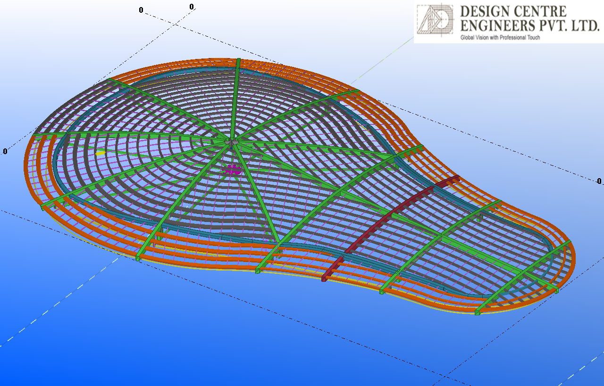Image resolution: width=604 pixels, height=386 pixels.
Task: Click the lower end cap of the red beam
Action: 324,279
